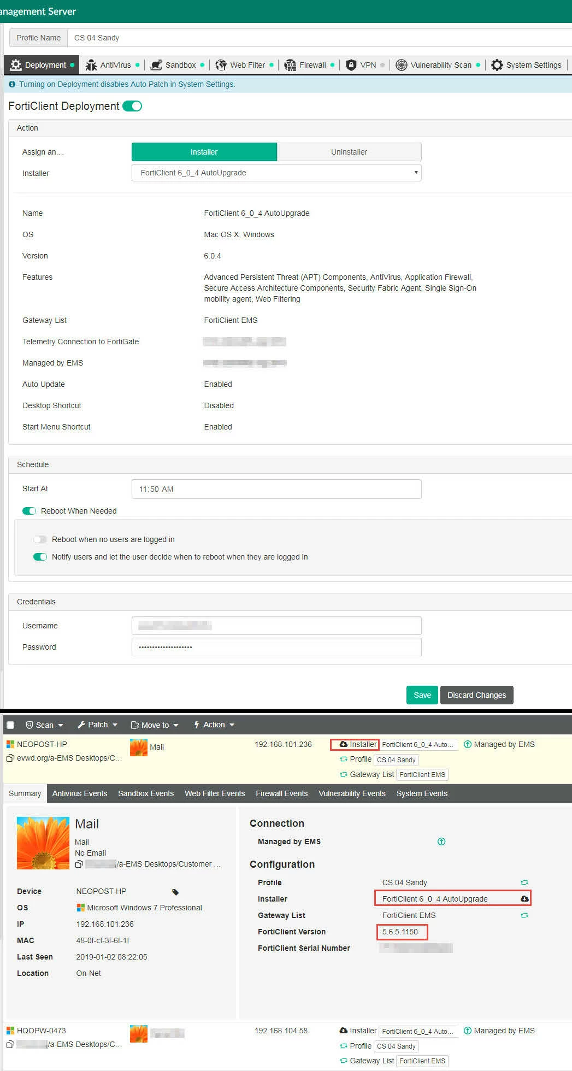Click the info icon in Deployment notice

[12, 84]
